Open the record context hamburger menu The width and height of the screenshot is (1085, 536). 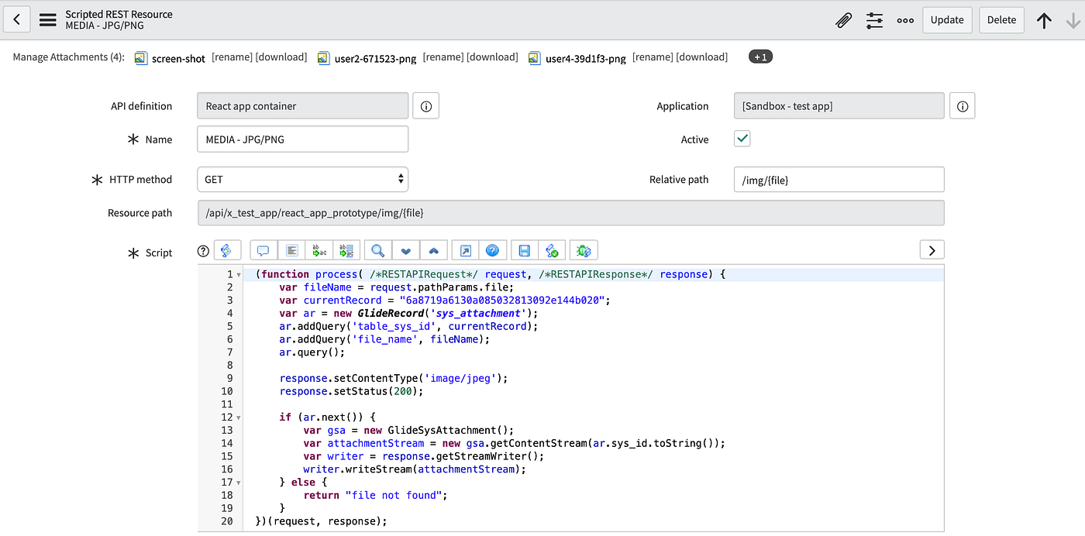coord(47,20)
